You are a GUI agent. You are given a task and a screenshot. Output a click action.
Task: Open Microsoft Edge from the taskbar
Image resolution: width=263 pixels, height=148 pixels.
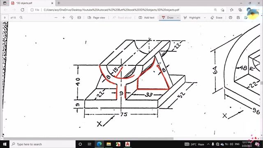(99, 144)
